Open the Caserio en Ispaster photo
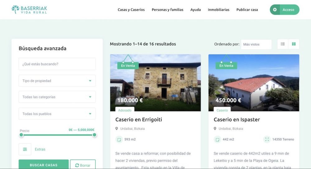 coord(254,83)
